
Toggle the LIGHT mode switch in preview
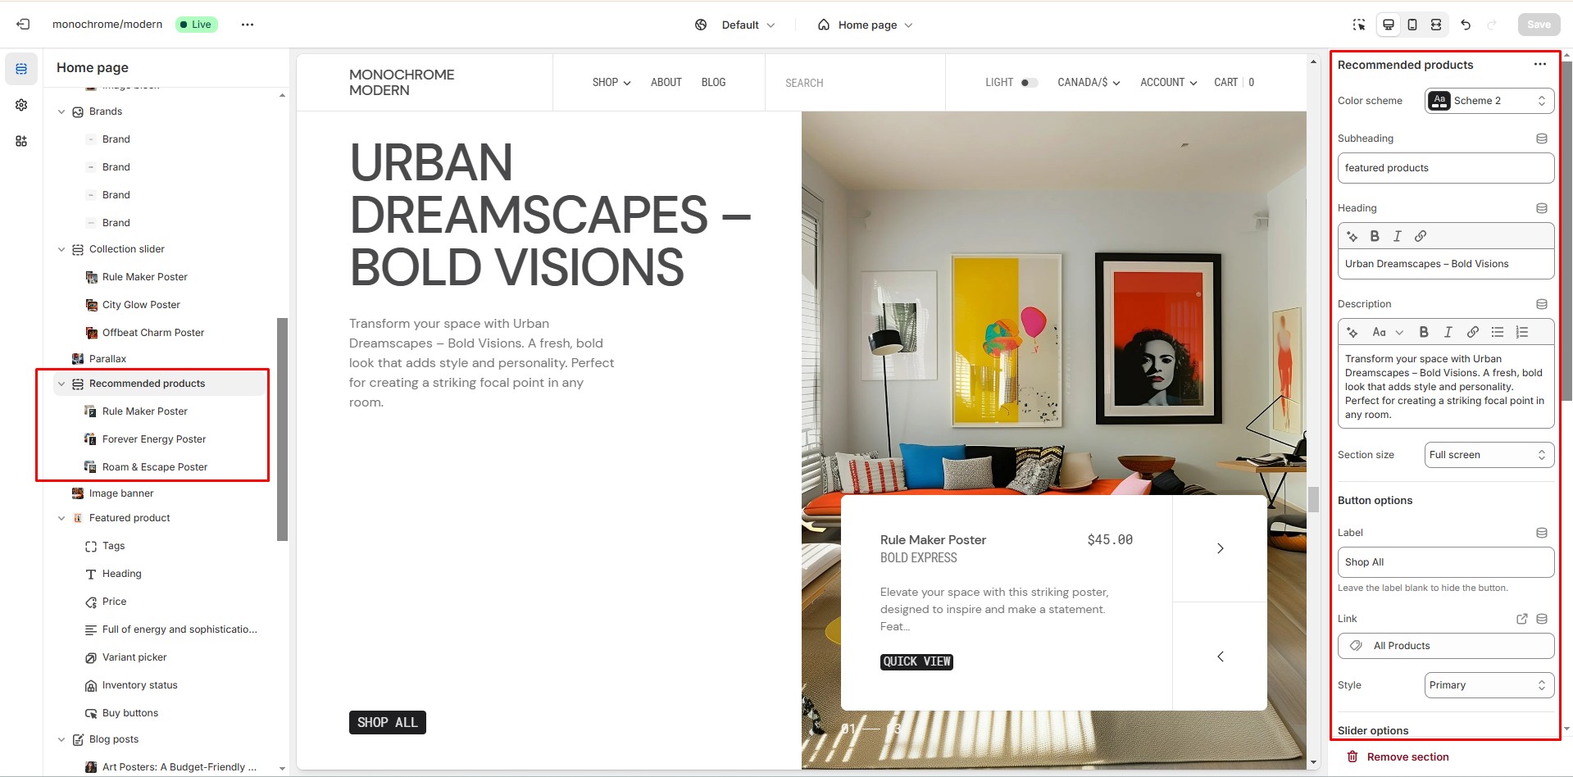pos(1030,83)
